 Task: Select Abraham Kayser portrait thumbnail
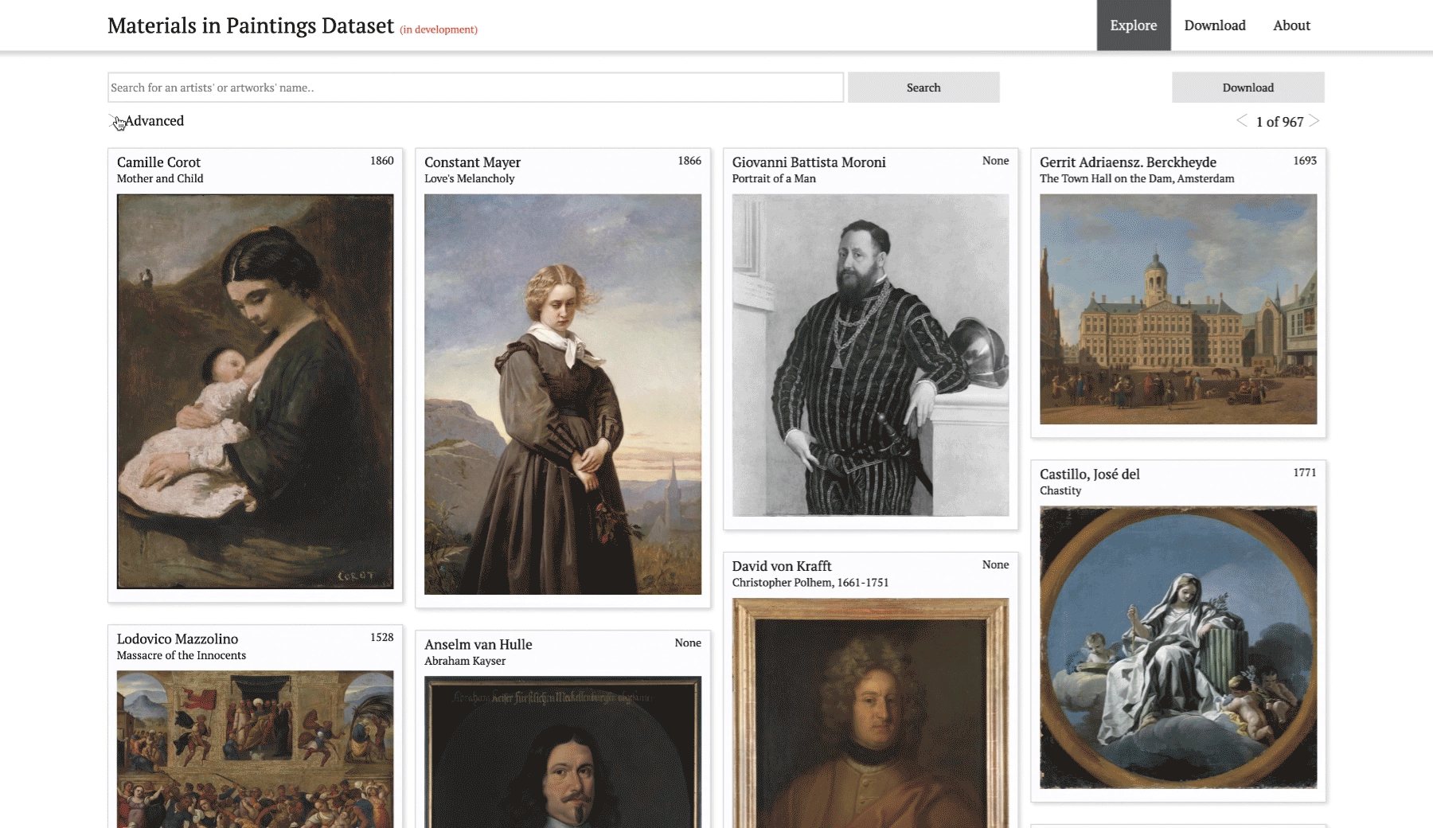click(x=562, y=752)
